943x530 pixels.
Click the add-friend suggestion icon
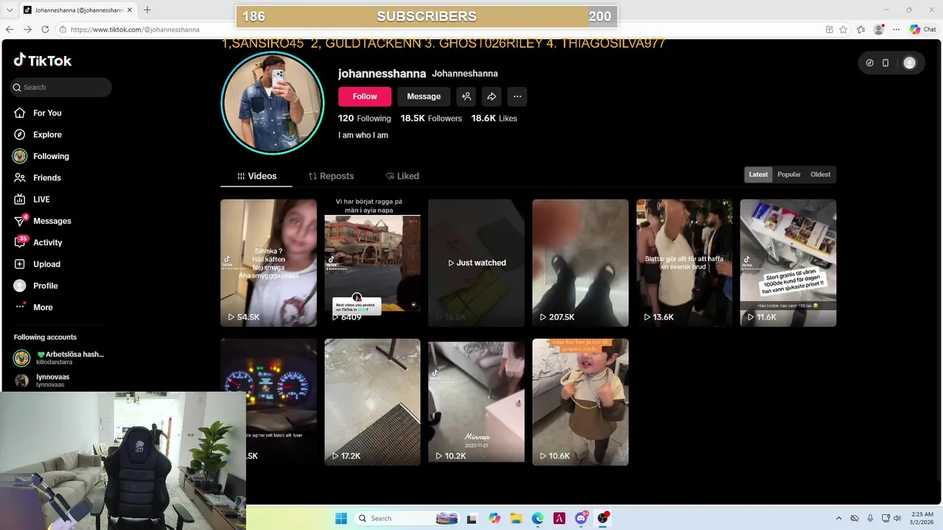click(466, 96)
